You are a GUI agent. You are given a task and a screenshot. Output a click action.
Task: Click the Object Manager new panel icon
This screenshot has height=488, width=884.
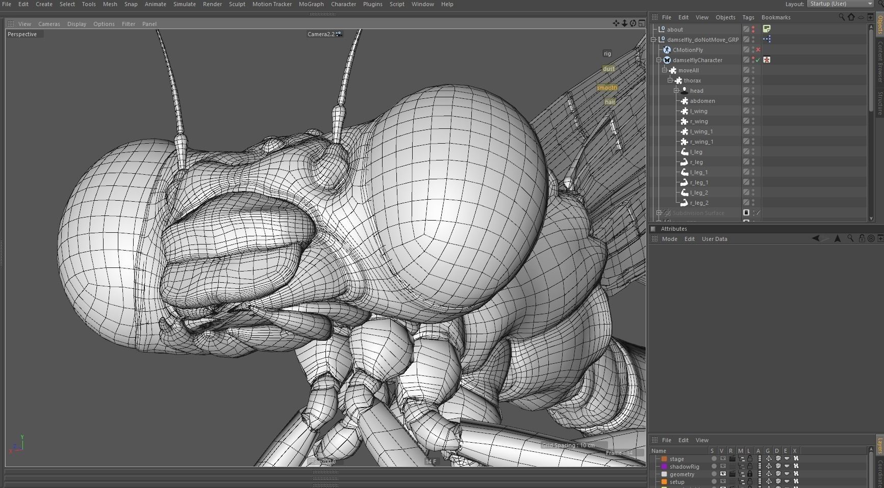870,17
